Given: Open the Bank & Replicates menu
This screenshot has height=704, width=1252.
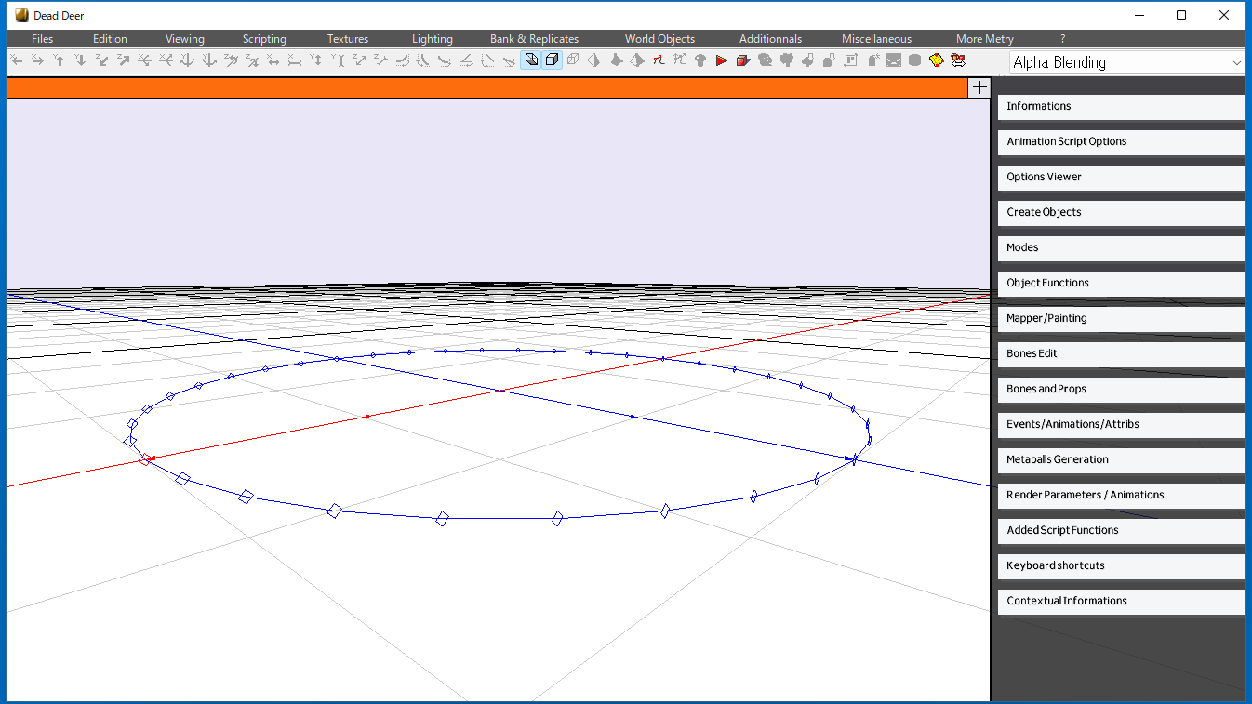Looking at the screenshot, I should point(534,39).
